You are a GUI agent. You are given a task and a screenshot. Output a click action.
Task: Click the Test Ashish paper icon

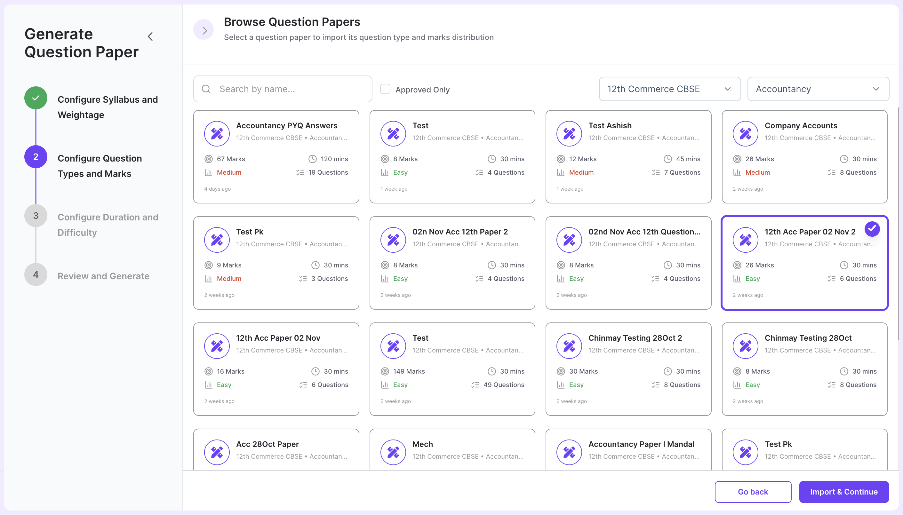(569, 133)
